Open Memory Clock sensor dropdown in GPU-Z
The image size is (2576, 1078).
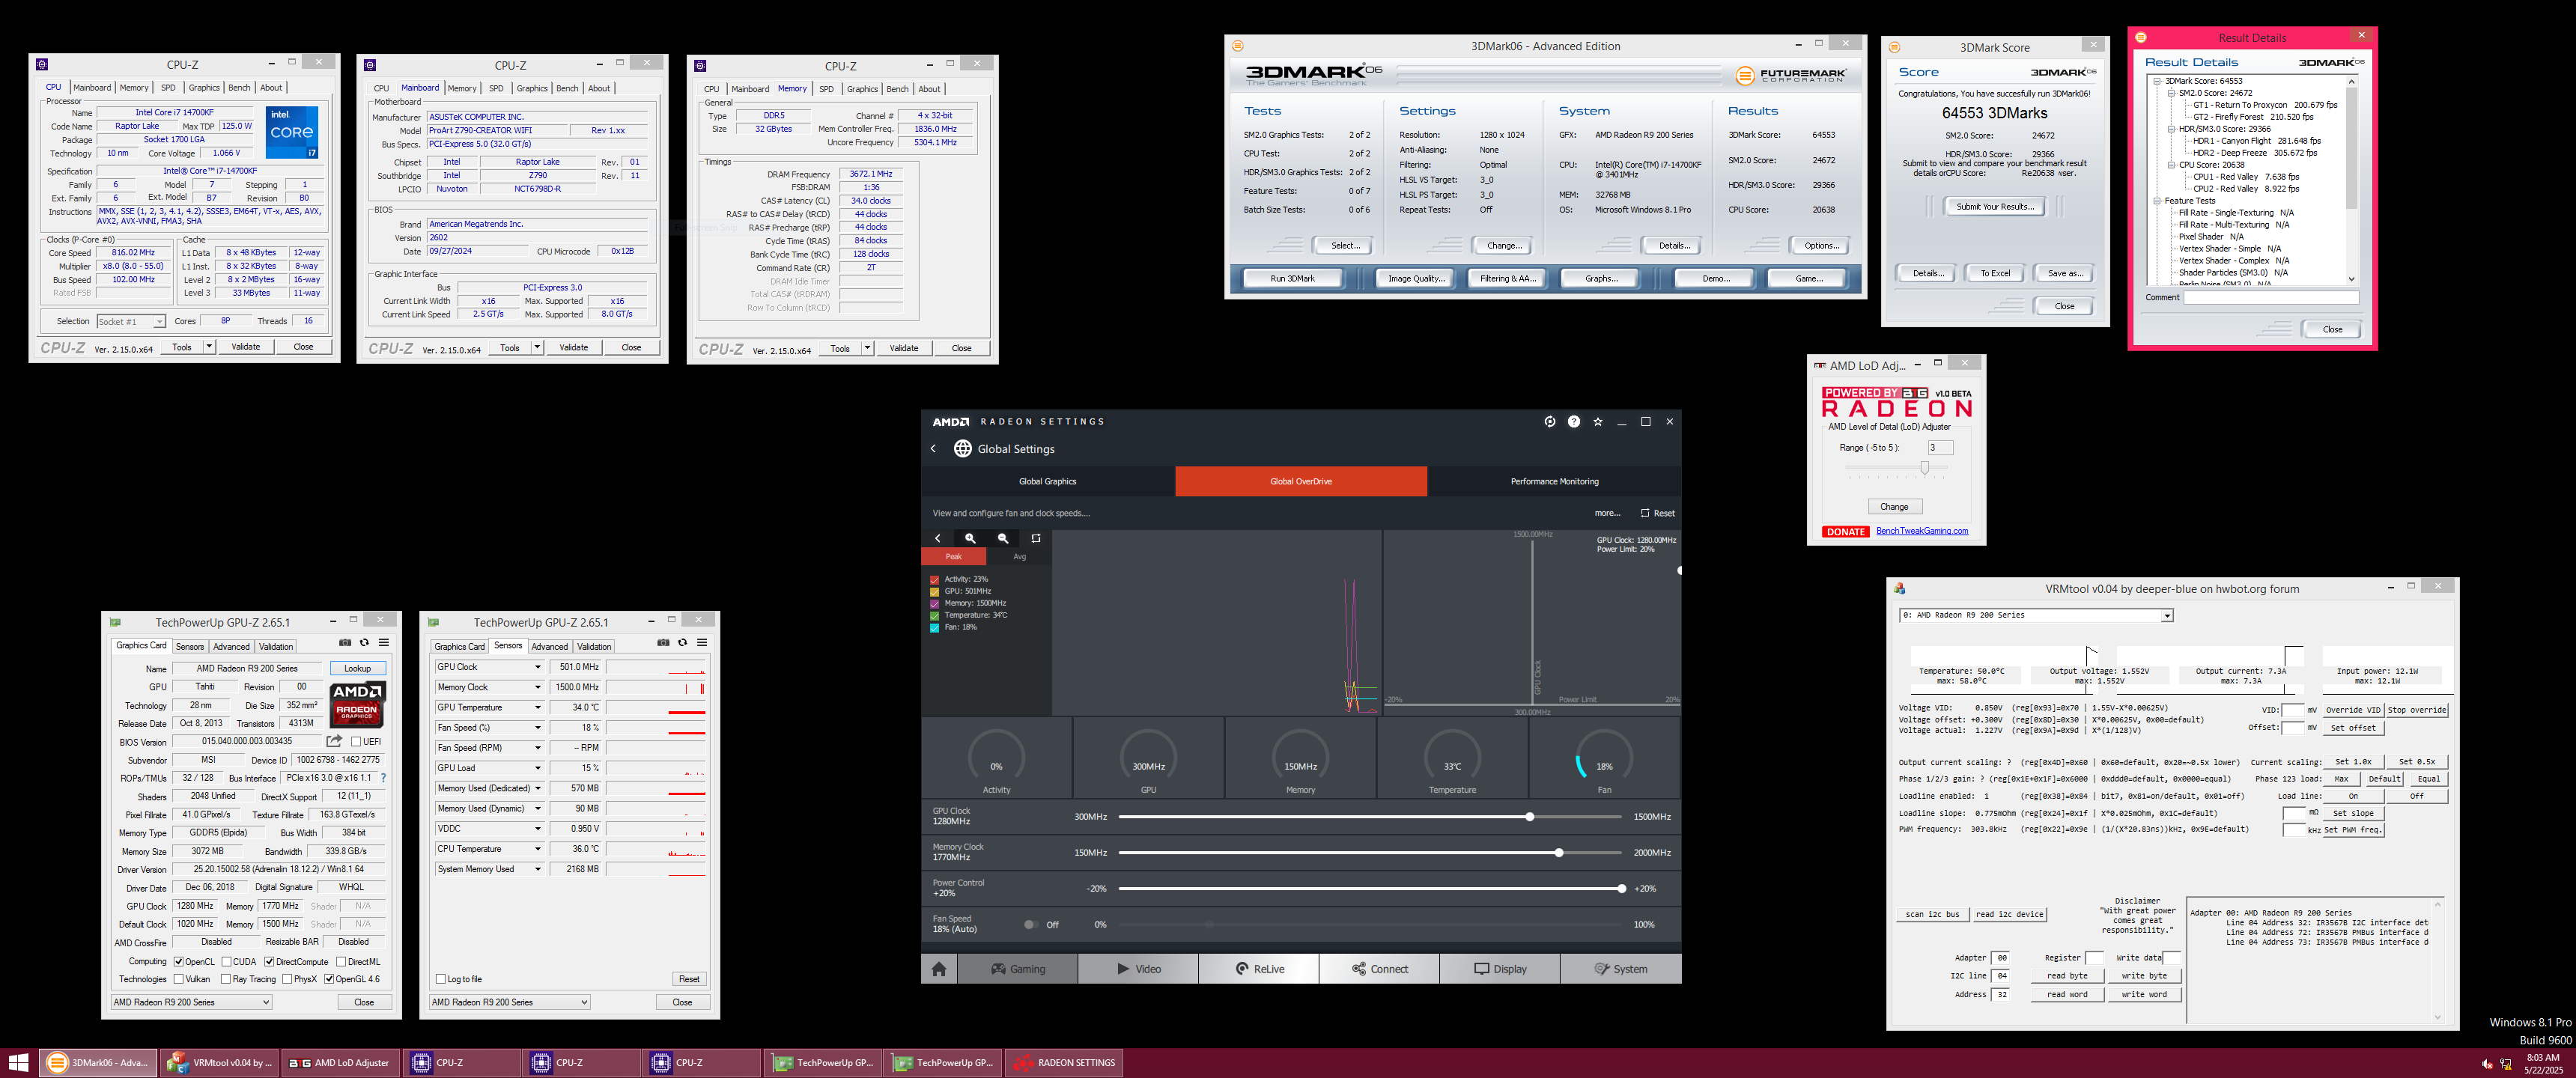[537, 687]
